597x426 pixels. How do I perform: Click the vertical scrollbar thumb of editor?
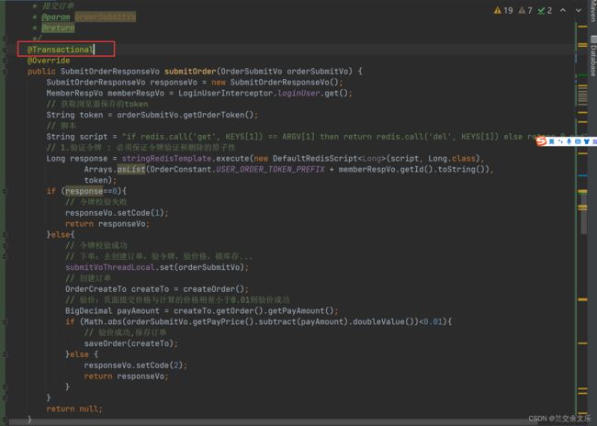[583, 213]
